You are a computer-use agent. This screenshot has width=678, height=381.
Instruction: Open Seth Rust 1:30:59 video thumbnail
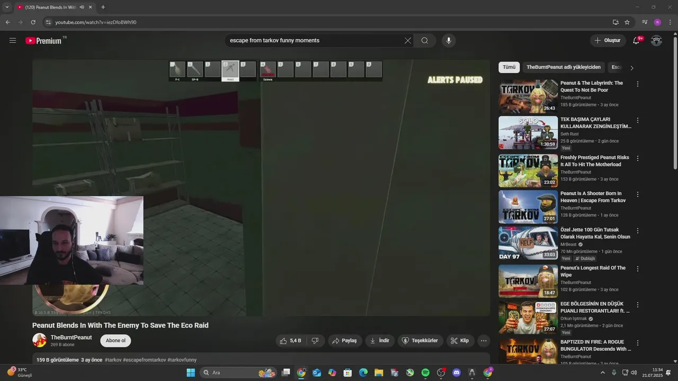pyautogui.click(x=528, y=133)
